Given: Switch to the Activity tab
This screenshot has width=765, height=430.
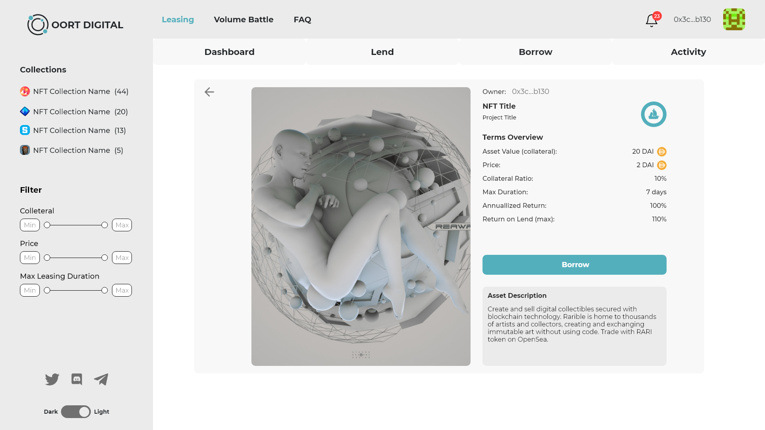Looking at the screenshot, I should (x=688, y=52).
